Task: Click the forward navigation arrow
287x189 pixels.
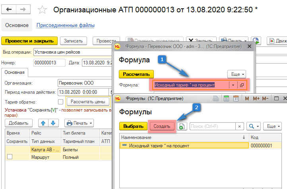Action: tap(24, 9)
